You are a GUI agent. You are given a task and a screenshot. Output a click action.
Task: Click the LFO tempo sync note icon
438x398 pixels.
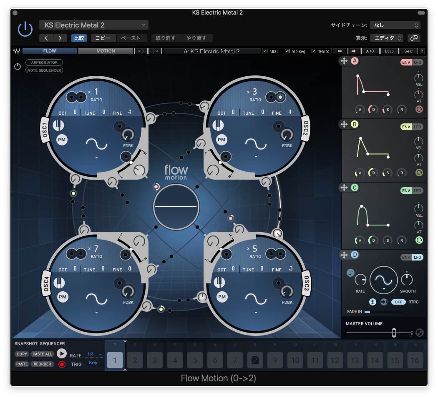point(350,273)
